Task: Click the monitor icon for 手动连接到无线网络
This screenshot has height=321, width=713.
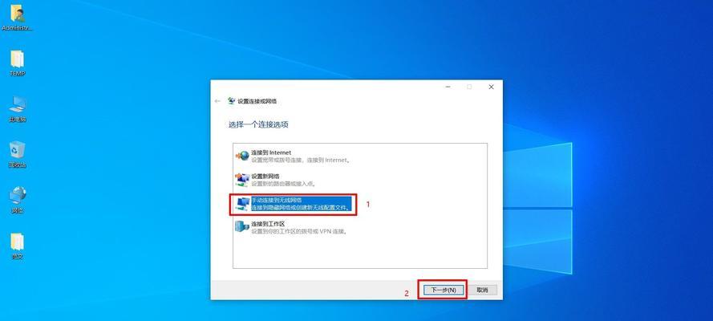Action: (242, 204)
